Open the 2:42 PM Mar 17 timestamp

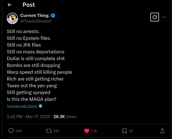click(28, 116)
